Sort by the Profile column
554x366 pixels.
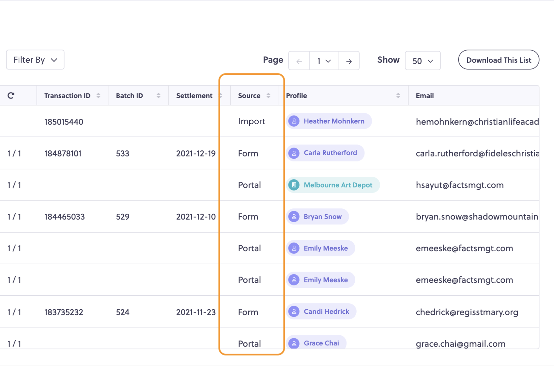coord(398,95)
